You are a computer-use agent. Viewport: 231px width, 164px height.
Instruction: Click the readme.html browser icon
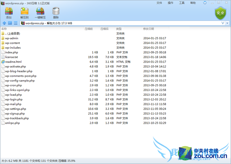click(3, 61)
